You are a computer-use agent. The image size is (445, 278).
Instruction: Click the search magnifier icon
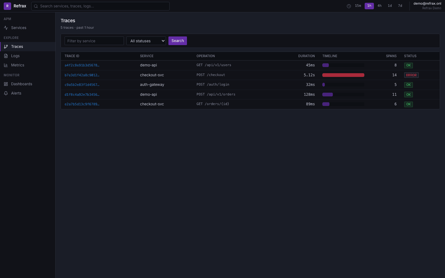coord(36,6)
